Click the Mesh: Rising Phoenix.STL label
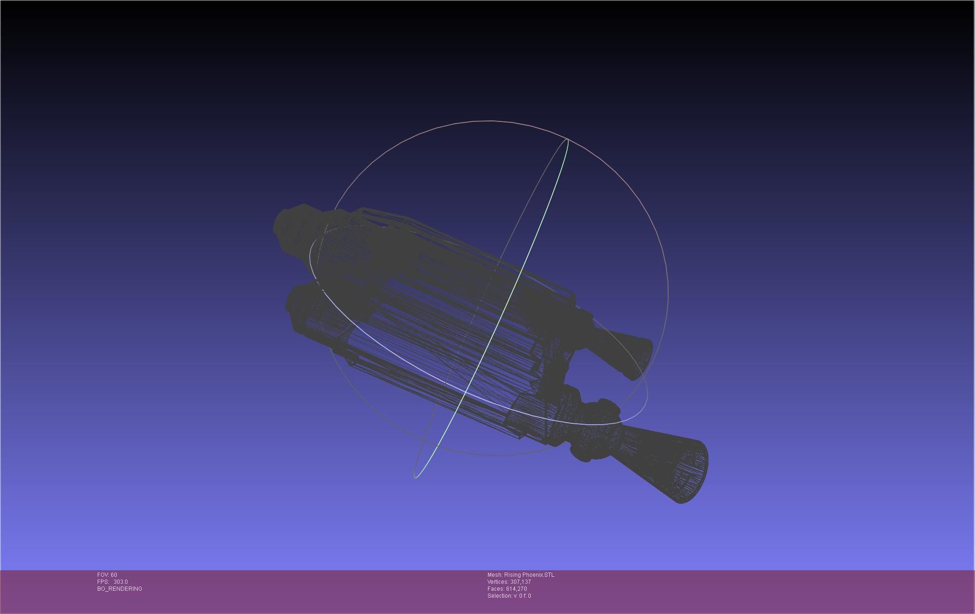 [521, 575]
